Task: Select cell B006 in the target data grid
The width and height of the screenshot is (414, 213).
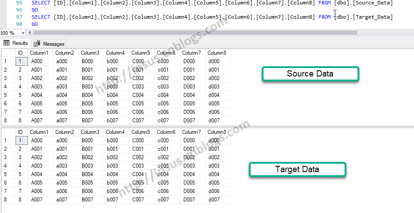Action: 88,191
